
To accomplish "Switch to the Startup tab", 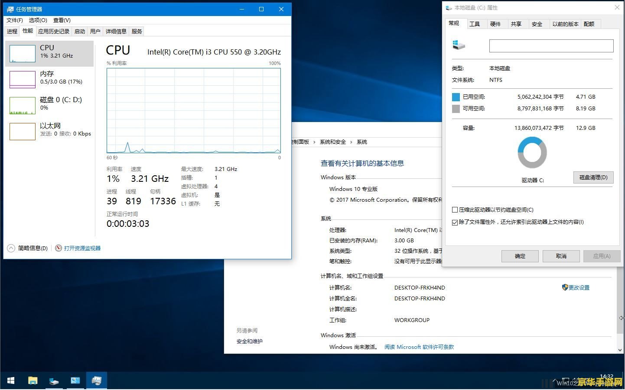I will tap(80, 31).
